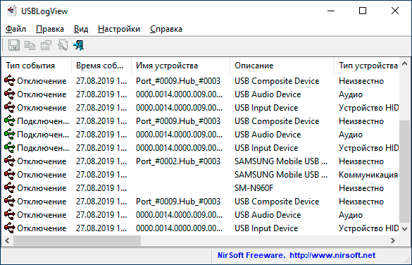
Task: Click the green USB icon of first Подключение row
Action: (10, 121)
